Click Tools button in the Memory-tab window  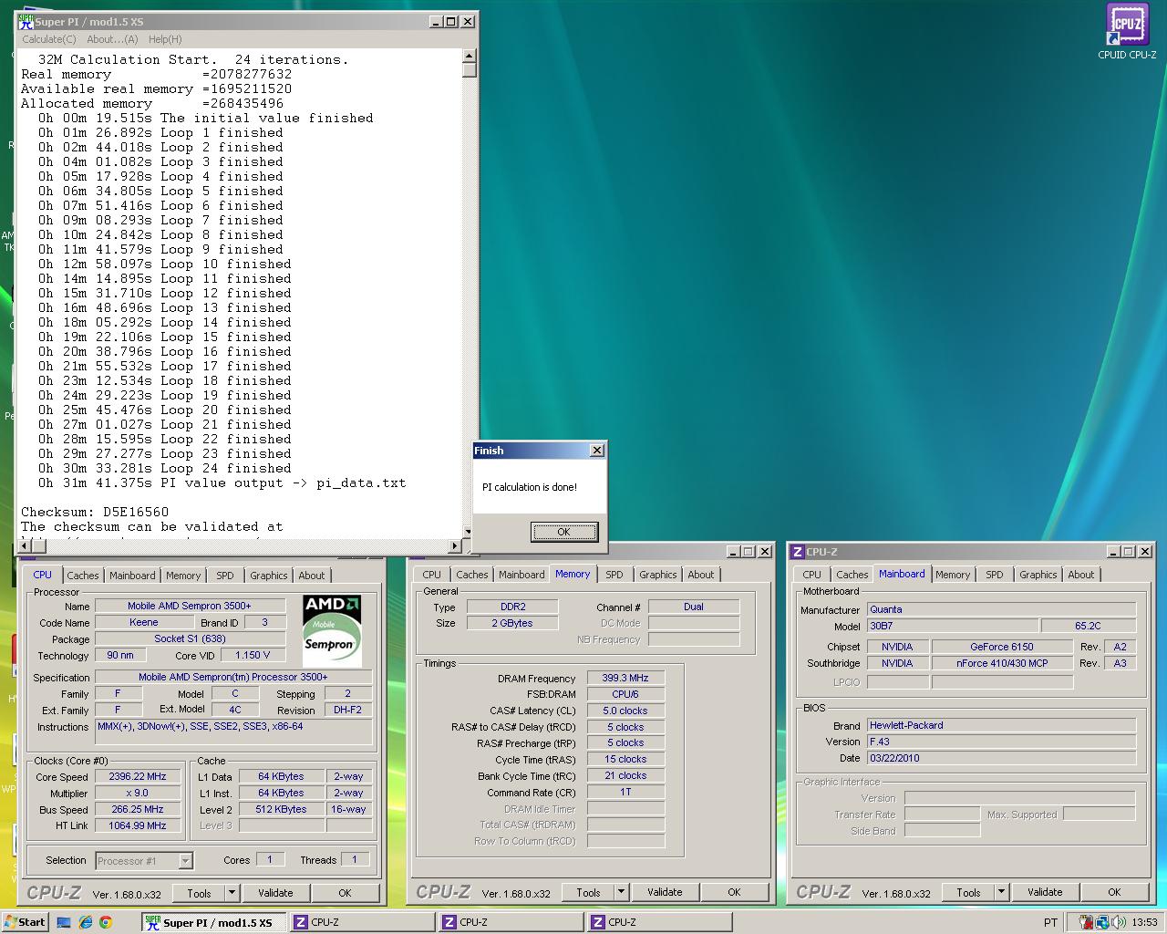click(588, 892)
